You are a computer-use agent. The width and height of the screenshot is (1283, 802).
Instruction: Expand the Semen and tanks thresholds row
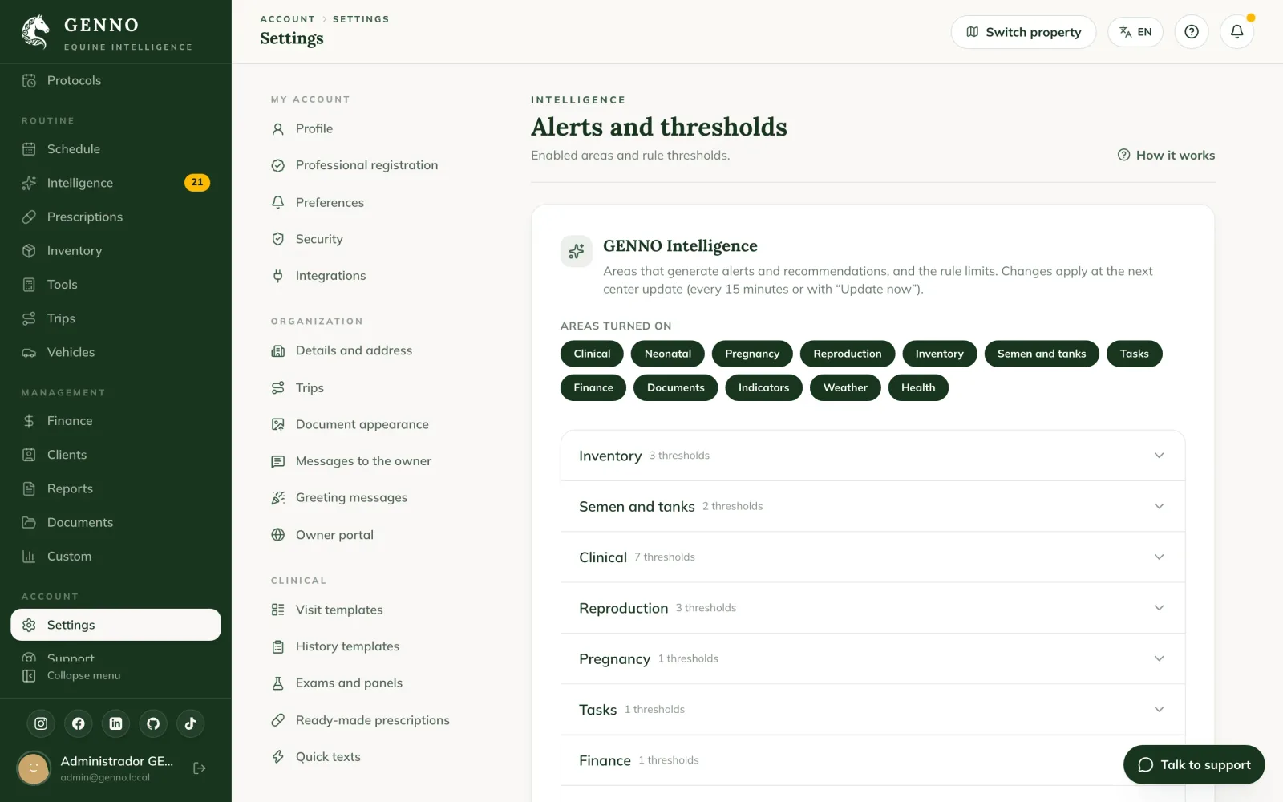click(872, 506)
